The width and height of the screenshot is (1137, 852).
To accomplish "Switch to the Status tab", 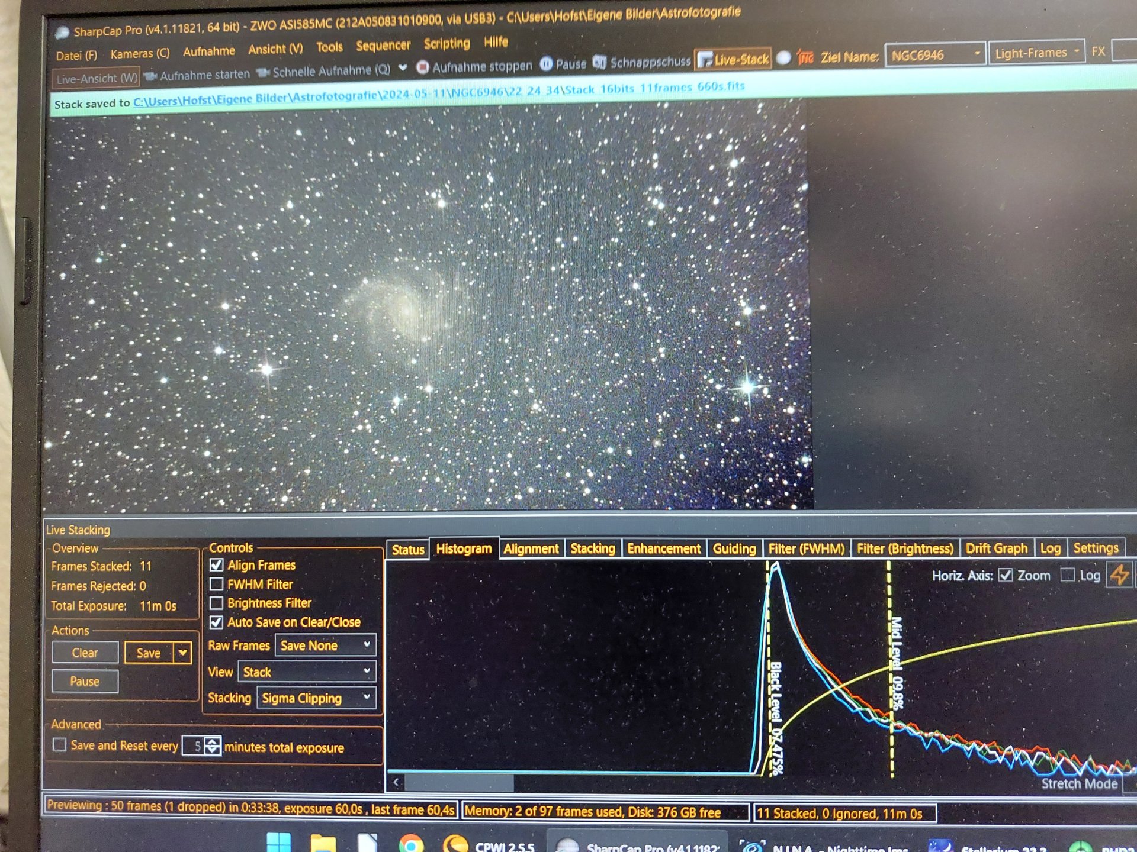I will (408, 549).
